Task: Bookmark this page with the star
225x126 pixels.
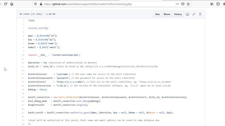Action: click(x=188, y=4)
